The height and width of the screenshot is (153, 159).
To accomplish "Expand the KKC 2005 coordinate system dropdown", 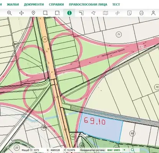I will point(124,150).
